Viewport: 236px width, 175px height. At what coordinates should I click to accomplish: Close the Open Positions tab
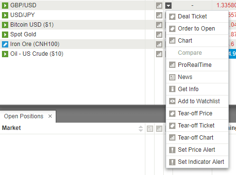point(50,116)
